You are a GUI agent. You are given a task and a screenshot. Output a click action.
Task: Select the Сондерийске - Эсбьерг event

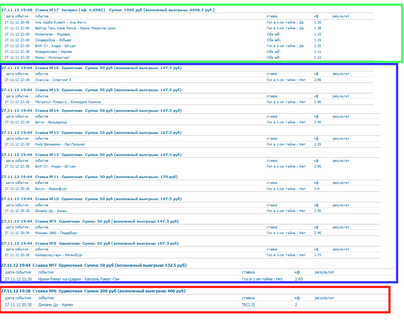tap(54, 40)
